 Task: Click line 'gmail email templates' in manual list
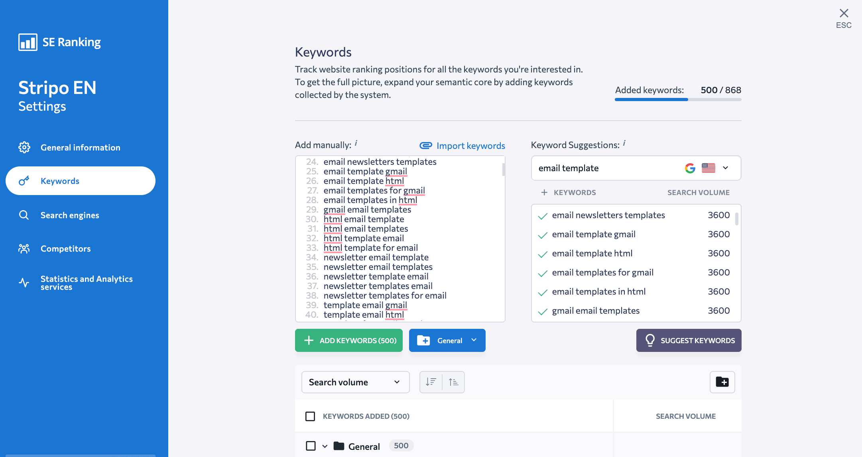pyautogui.click(x=367, y=209)
